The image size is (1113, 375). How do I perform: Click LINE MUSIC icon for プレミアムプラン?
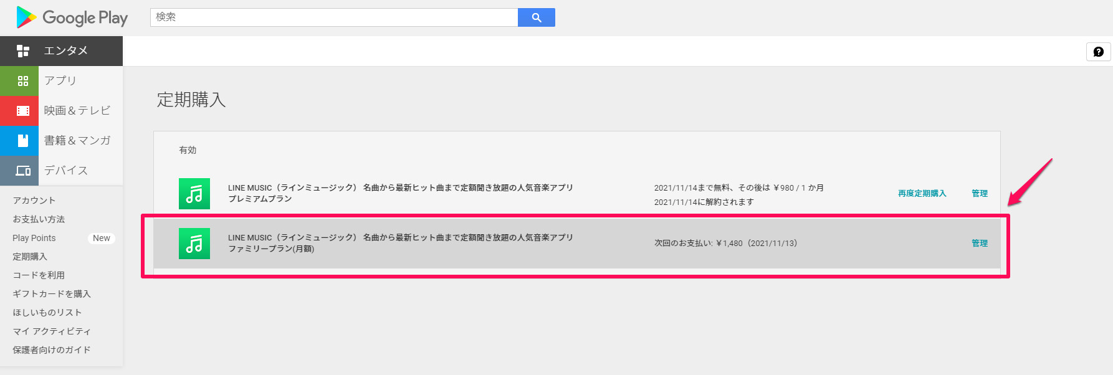click(194, 194)
